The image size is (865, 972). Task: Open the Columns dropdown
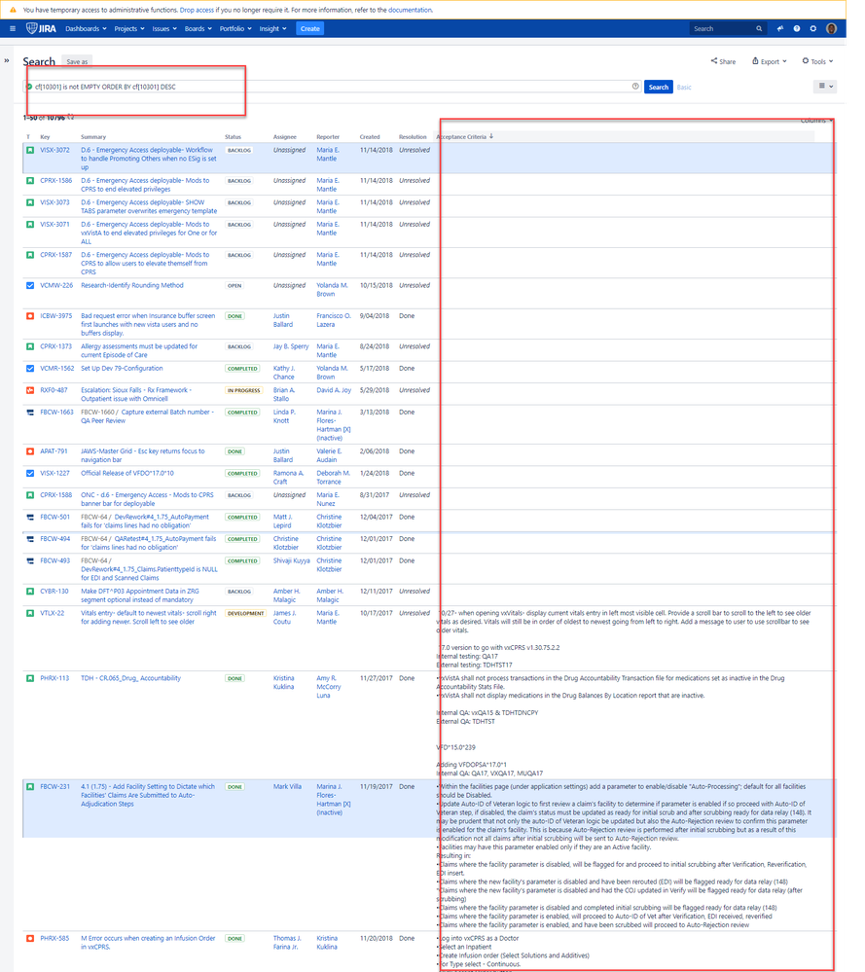(816, 121)
